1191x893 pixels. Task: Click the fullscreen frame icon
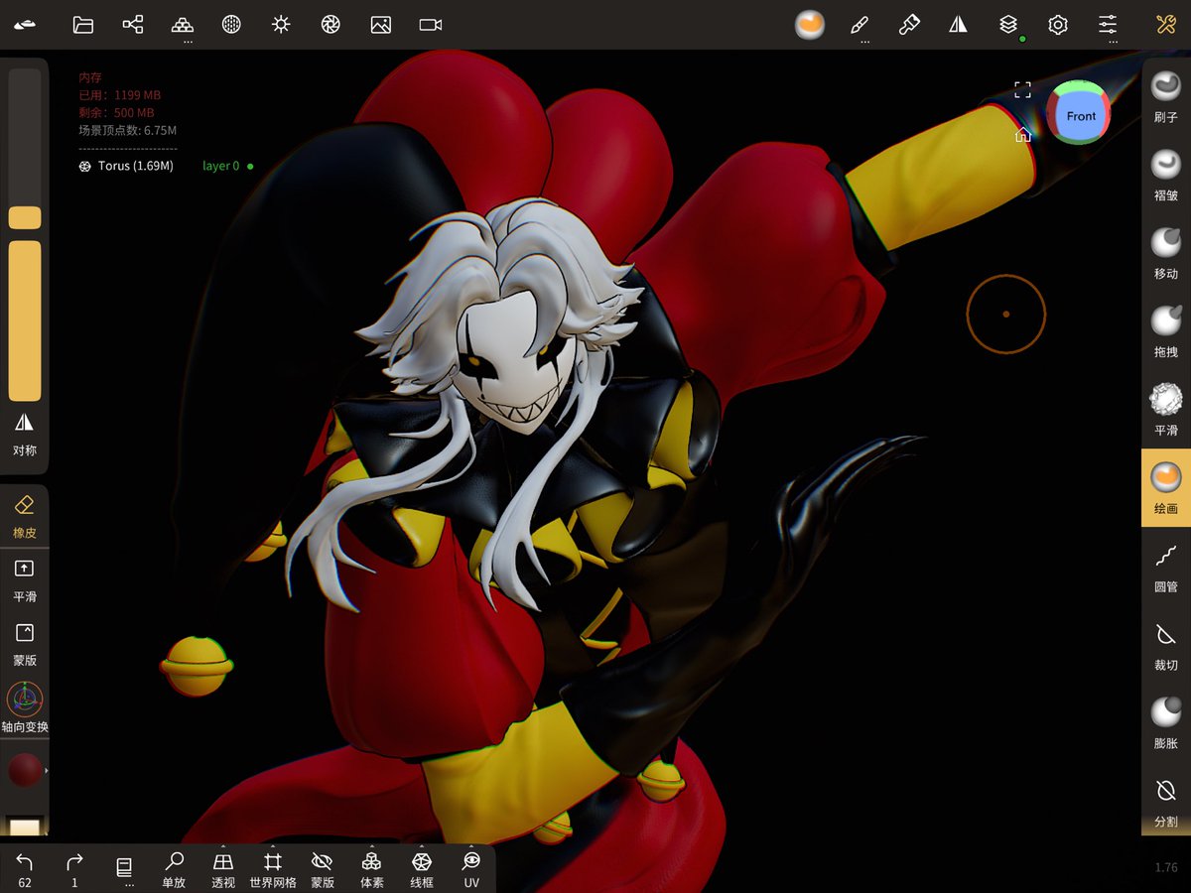click(1023, 90)
